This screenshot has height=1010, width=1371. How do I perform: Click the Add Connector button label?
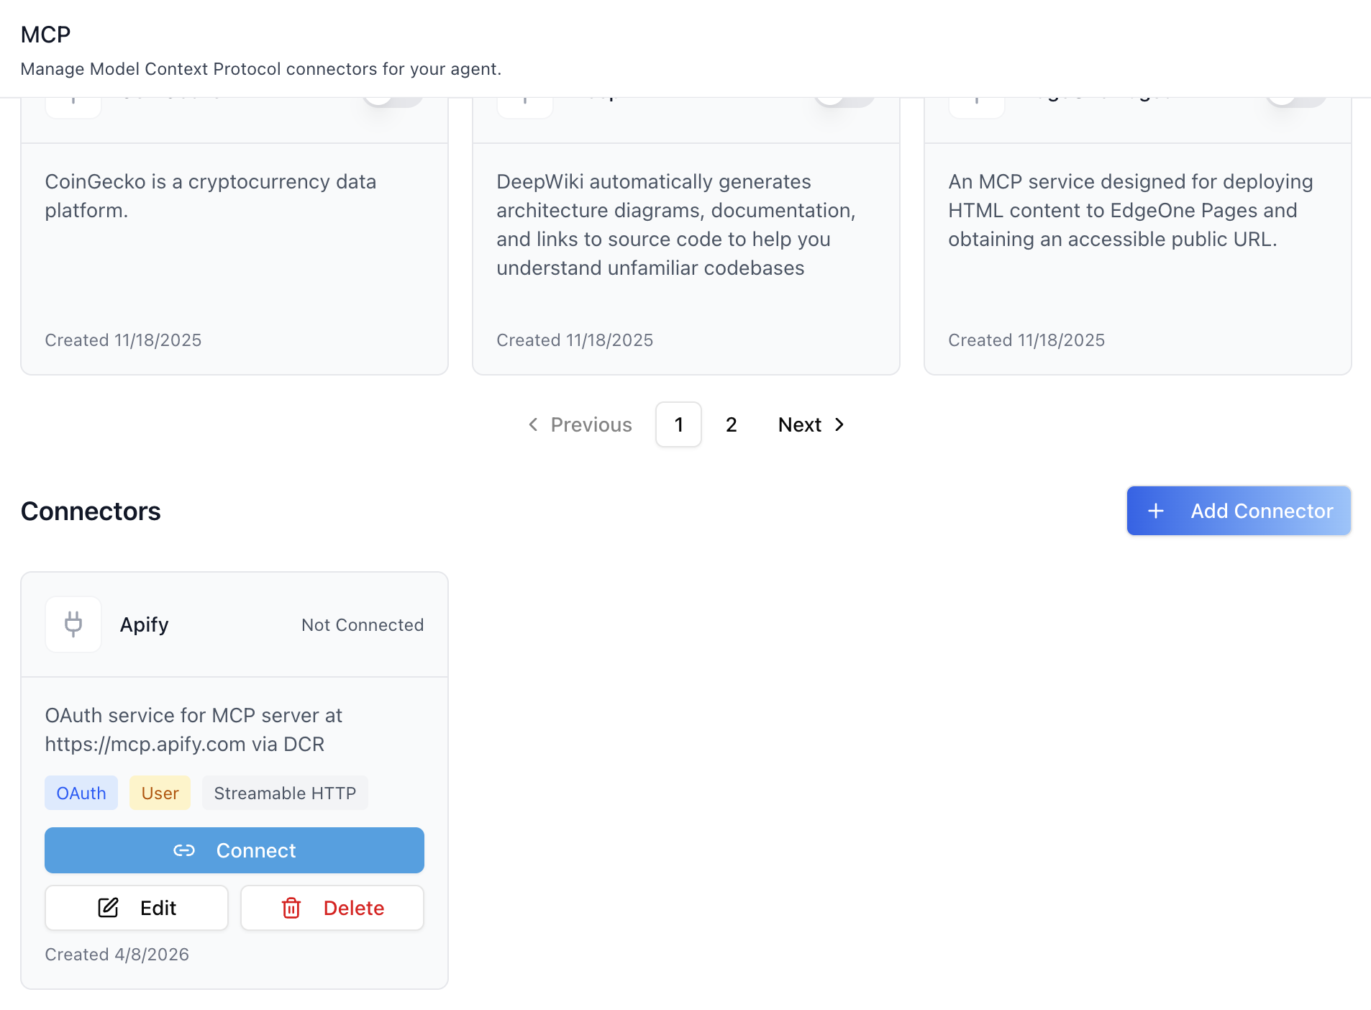point(1262,511)
